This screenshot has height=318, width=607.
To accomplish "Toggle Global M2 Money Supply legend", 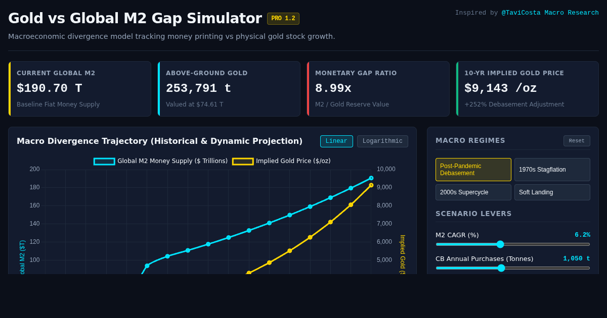I will (161, 161).
